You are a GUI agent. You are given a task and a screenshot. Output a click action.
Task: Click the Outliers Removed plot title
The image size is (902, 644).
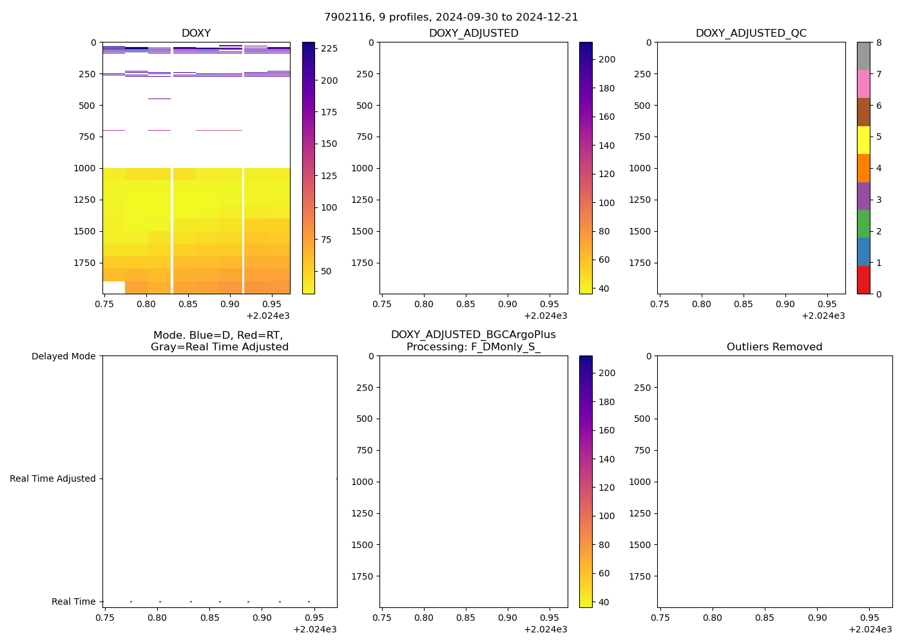point(774,347)
